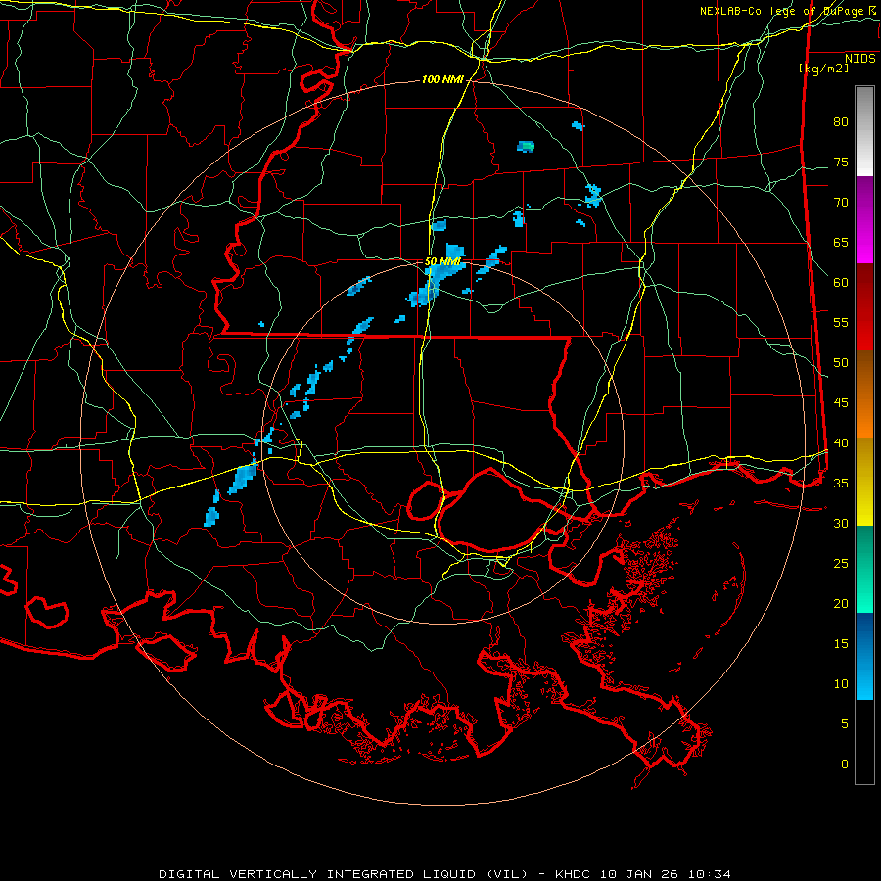Screen dimensions: 881x881
Task: Pick the gray-white band of the color scale
Action: tap(864, 131)
